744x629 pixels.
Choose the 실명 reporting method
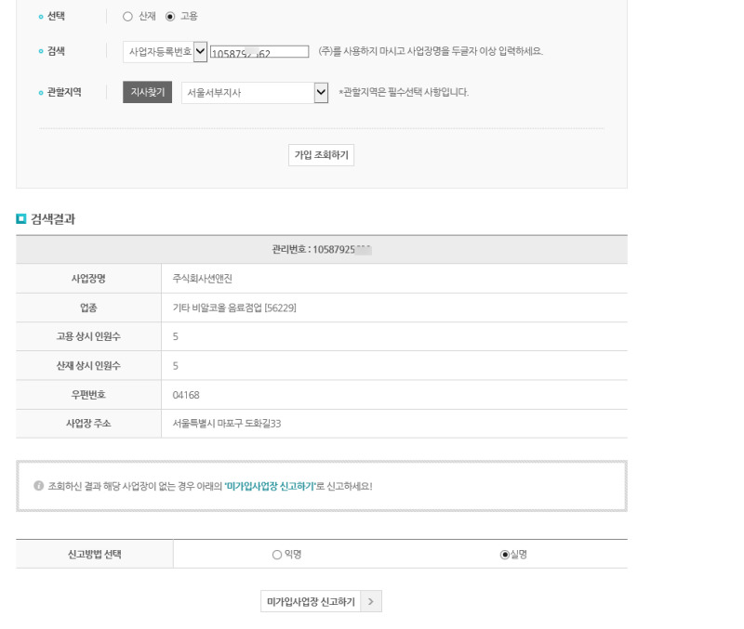click(505, 555)
